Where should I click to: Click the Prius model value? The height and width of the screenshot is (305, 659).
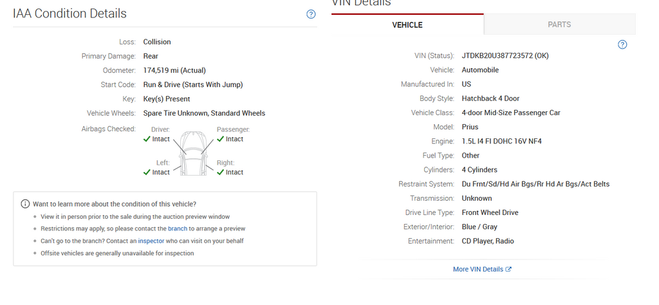click(x=470, y=127)
